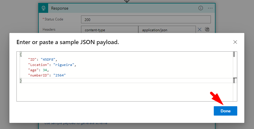Switch headers to text mode icon
Image resolution: width=254 pixels, height=129 pixels.
click(207, 29)
